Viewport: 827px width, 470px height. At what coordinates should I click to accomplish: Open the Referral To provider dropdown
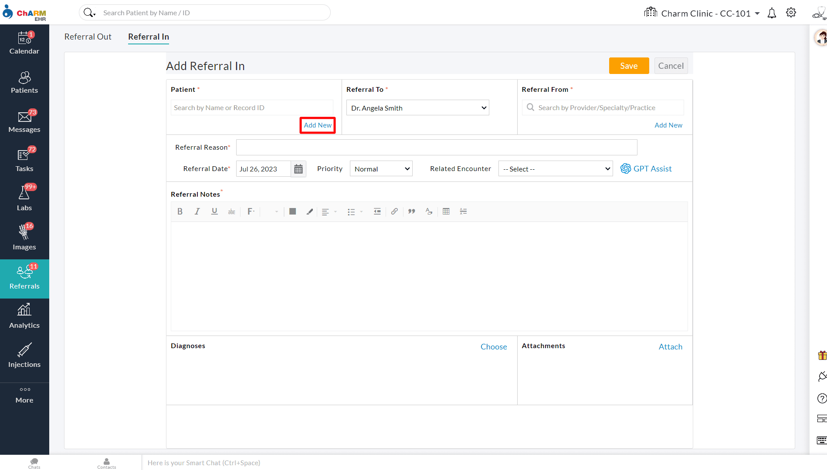coord(417,107)
